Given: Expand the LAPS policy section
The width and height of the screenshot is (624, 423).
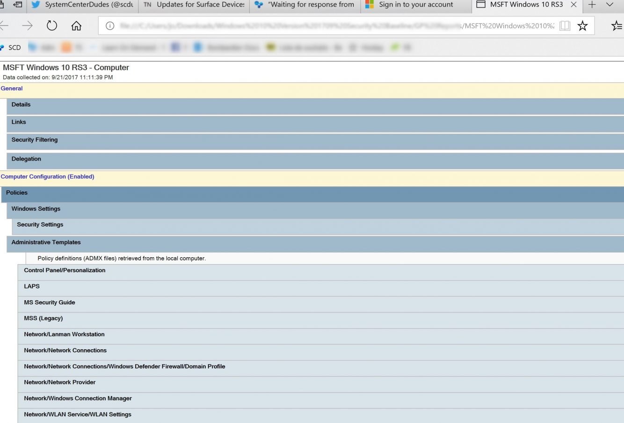Looking at the screenshot, I should click(x=32, y=287).
